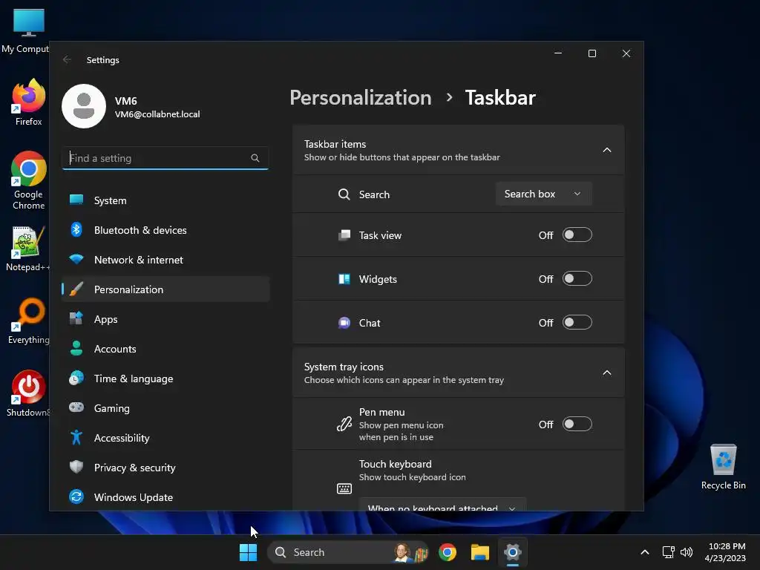
Task: Minimize the Settings window
Action: point(558,53)
